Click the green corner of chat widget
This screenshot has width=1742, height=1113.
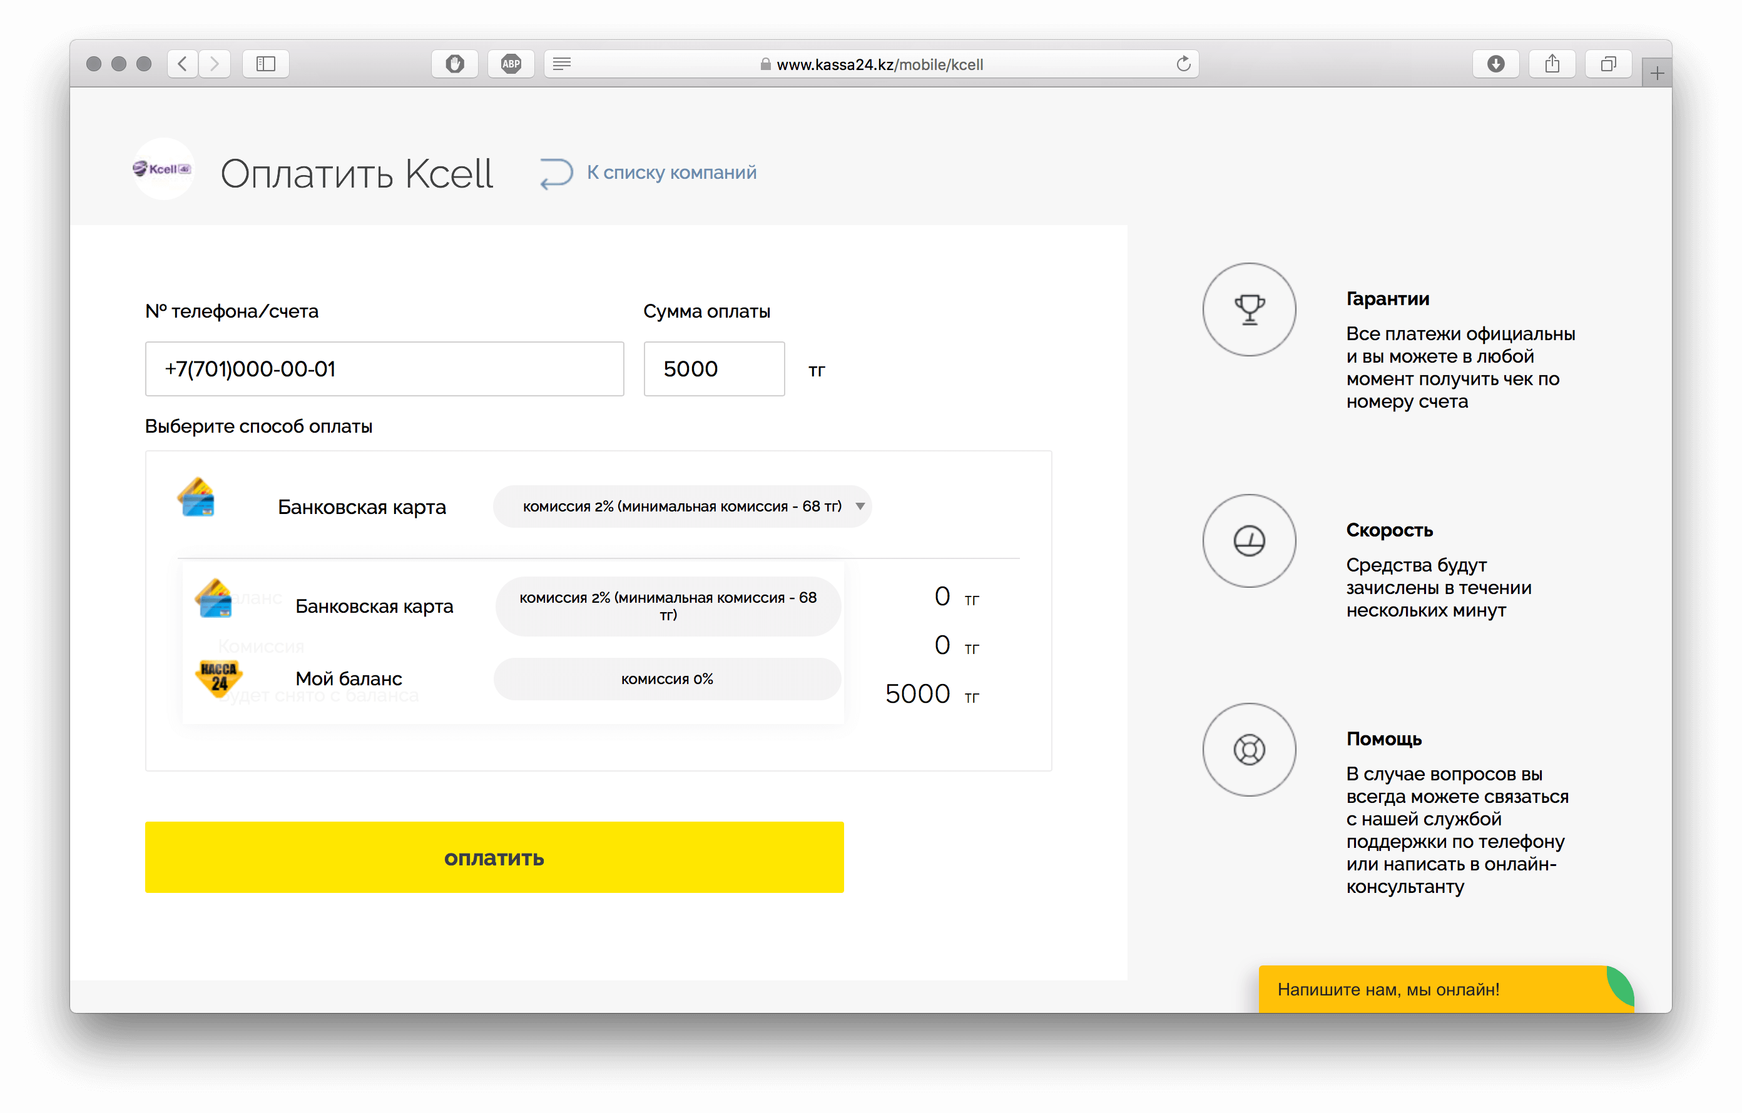pos(1622,987)
